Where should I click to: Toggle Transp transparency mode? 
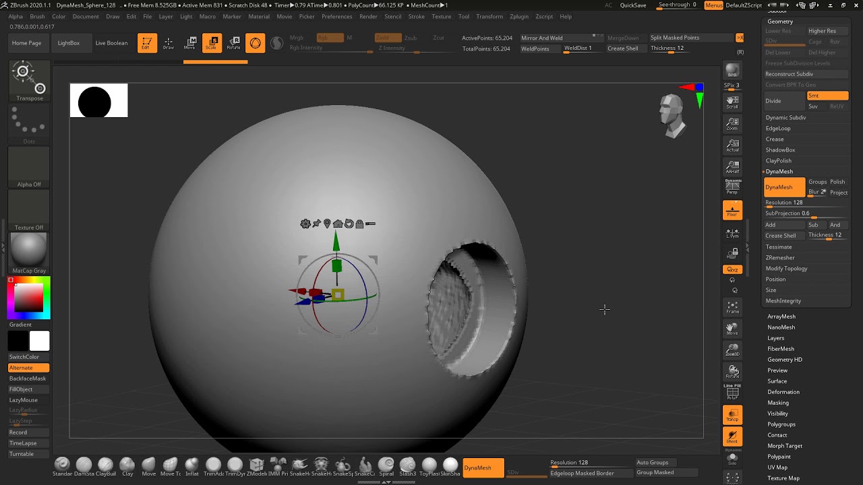point(732,415)
